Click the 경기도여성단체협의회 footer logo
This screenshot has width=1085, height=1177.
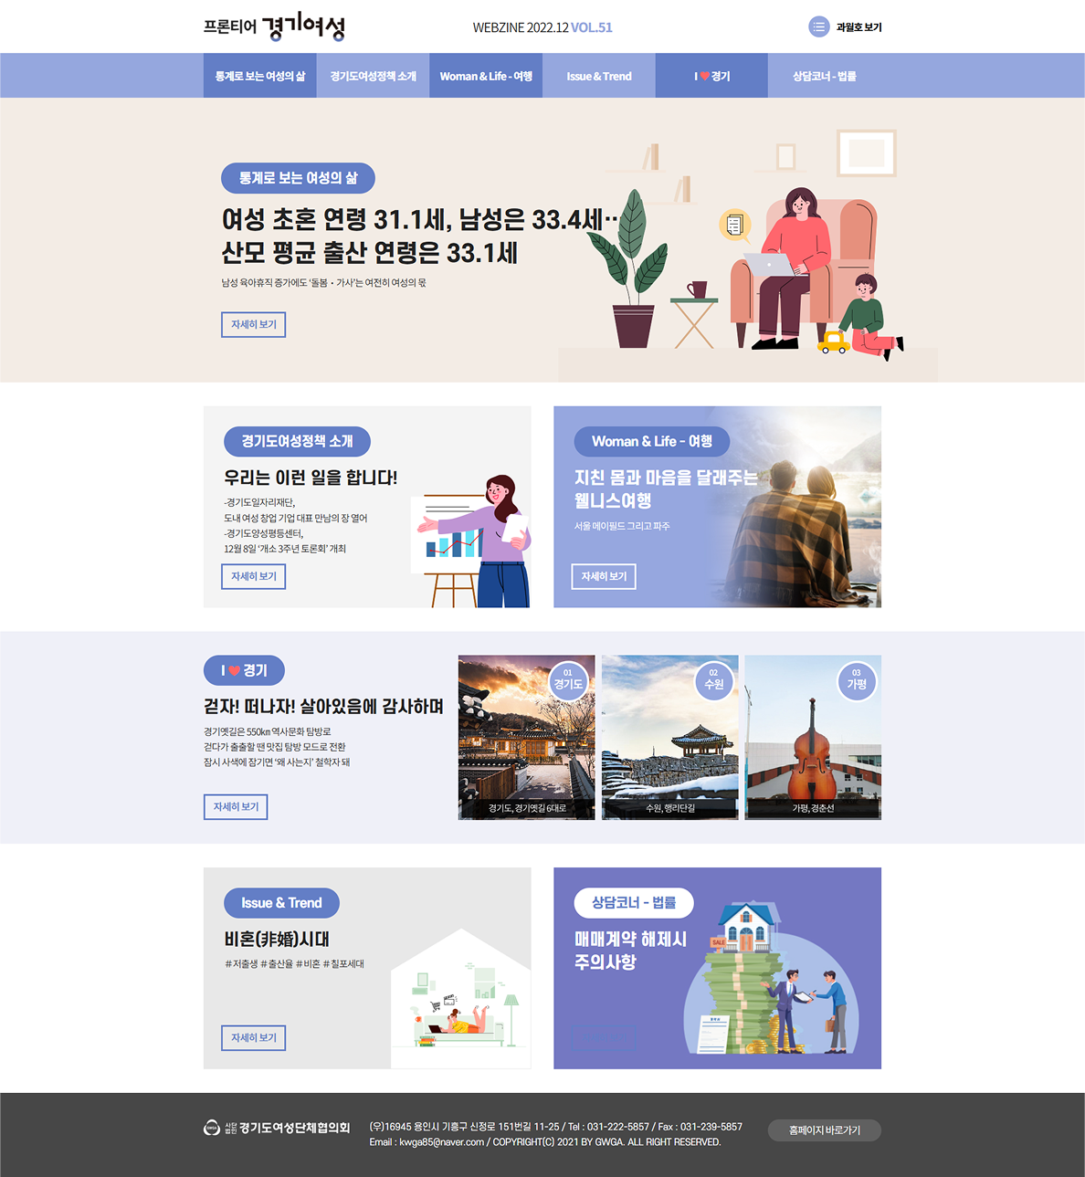tap(277, 1128)
